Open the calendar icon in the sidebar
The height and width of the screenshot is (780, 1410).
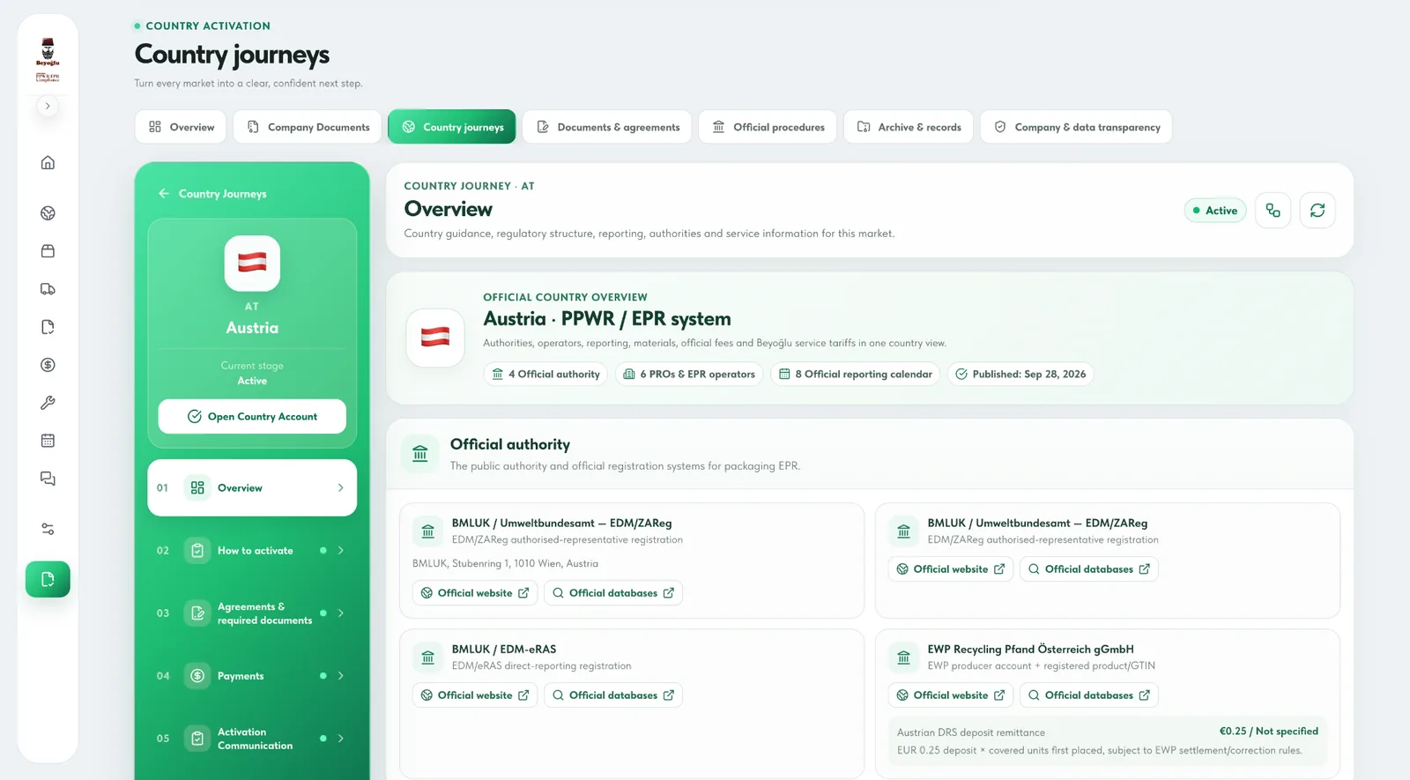[48, 441]
